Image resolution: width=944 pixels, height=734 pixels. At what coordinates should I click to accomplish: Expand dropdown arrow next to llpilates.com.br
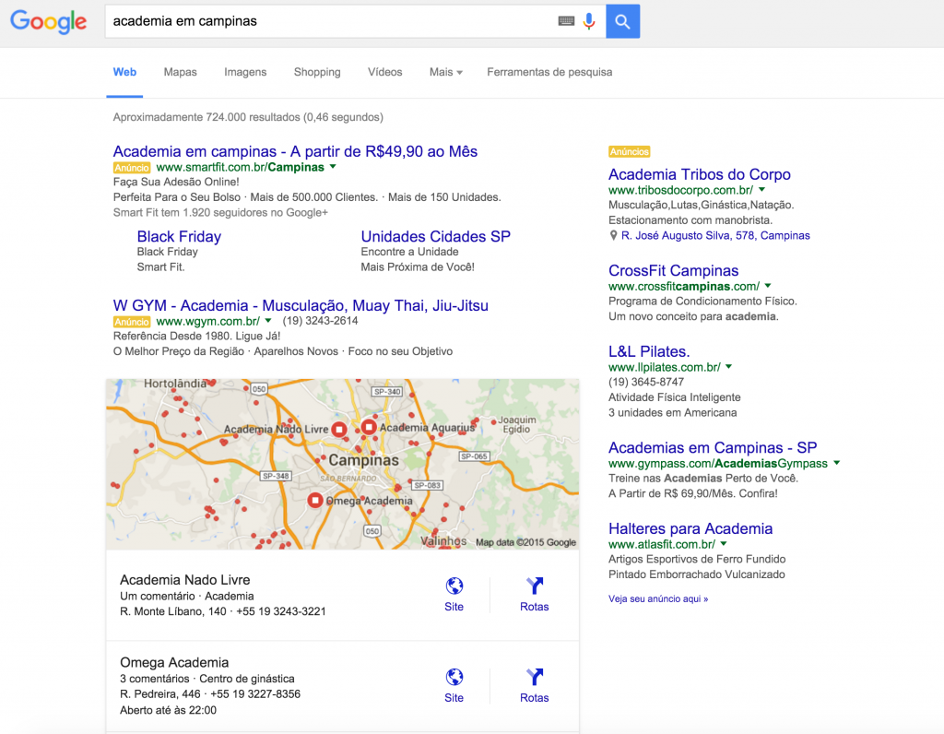tap(729, 367)
